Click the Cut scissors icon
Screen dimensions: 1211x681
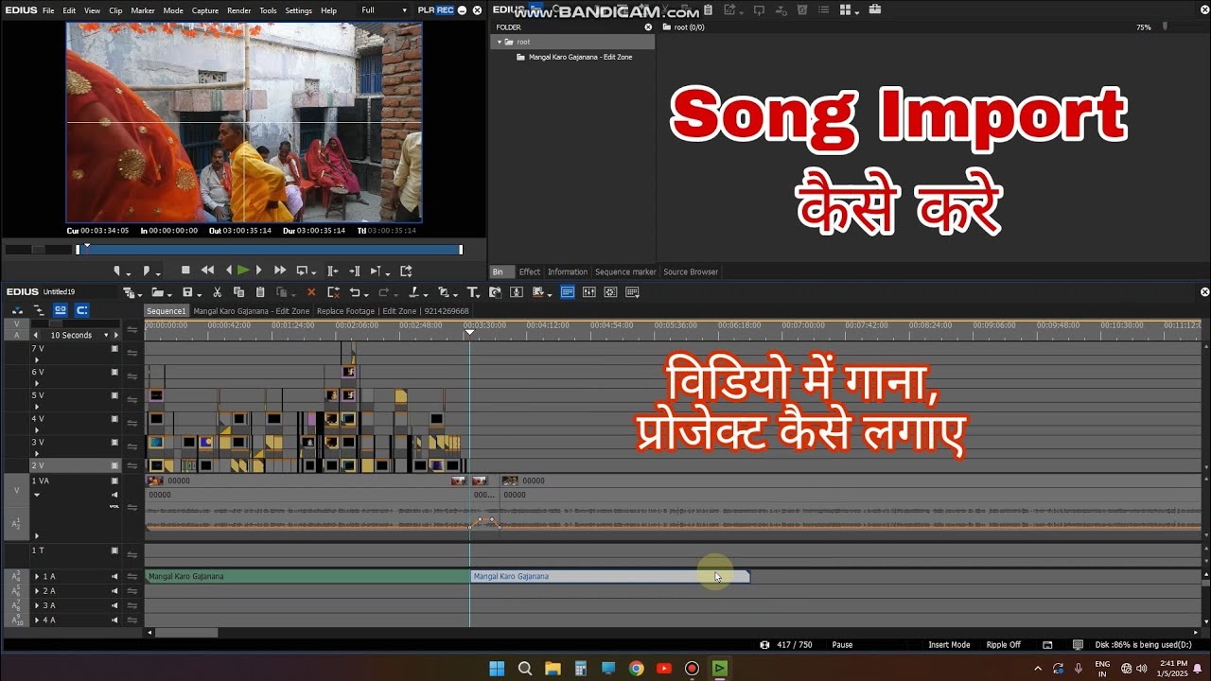(x=218, y=292)
